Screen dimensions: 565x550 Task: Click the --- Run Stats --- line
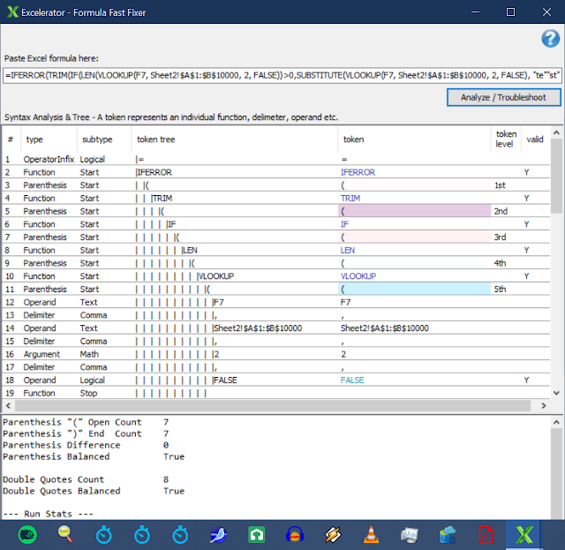48,514
